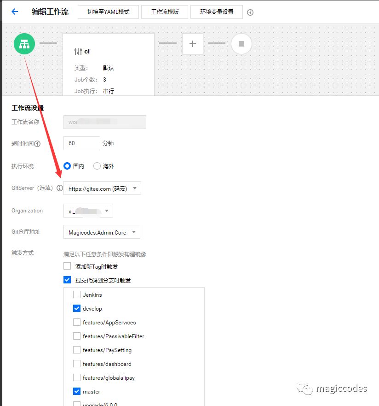Enable 添加新Tag时触发 checkbox
Image resolution: width=379 pixels, height=406 pixels.
click(x=67, y=266)
